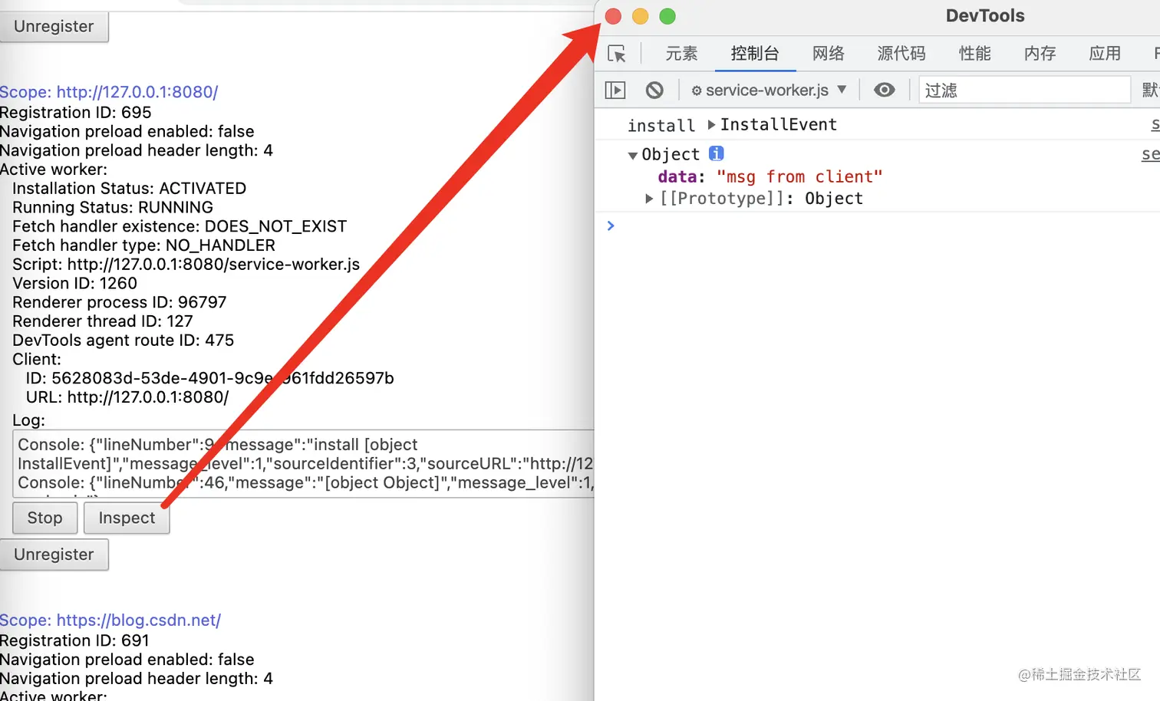Collapse the logged Object entry
This screenshot has width=1160, height=701.
pos(633,155)
